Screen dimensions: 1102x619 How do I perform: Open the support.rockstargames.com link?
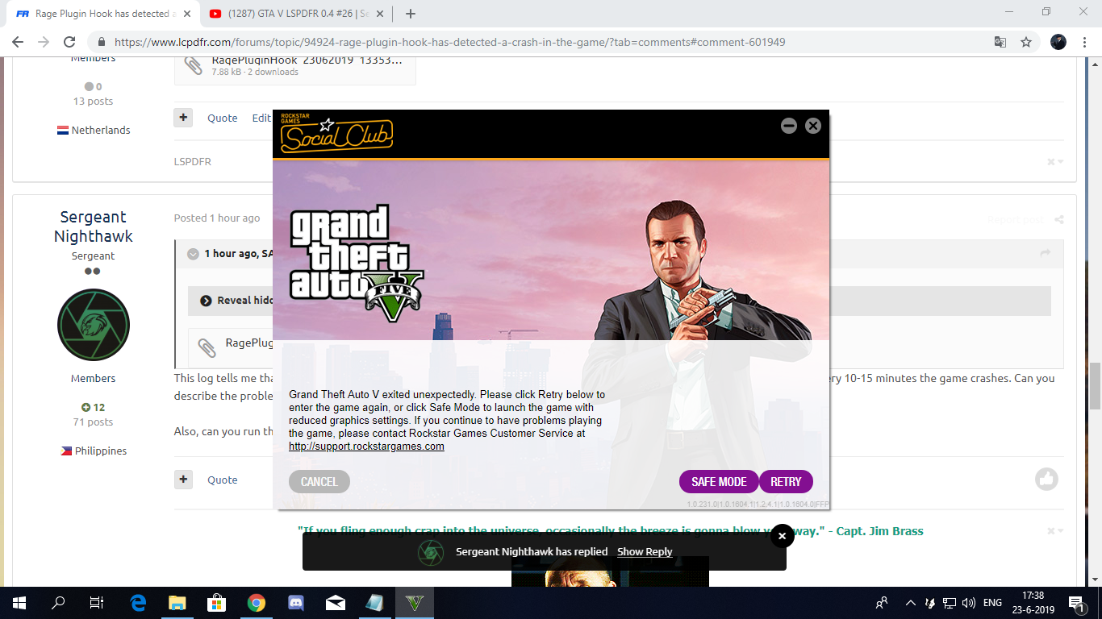366,447
